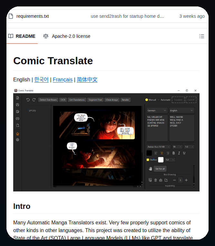Click the white outline color swatch
The image size is (215, 246).
point(161,160)
